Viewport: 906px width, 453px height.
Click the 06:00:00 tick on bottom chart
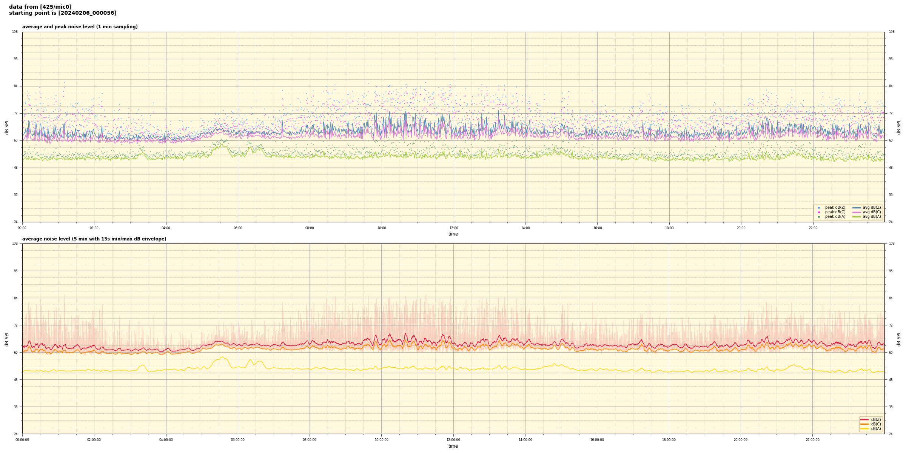(x=238, y=440)
